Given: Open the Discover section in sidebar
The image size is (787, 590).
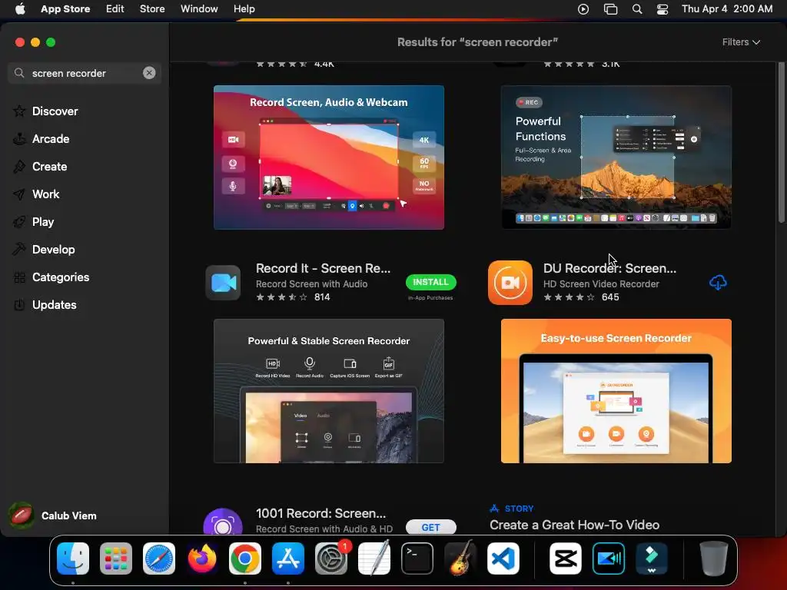Looking at the screenshot, I should point(55,111).
